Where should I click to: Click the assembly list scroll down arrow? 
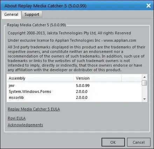[145, 99]
